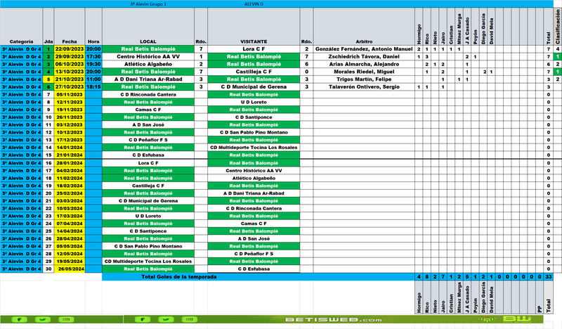Open the BETISWEB.com link in the banner
This screenshot has height=329, width=562.
(333, 320)
